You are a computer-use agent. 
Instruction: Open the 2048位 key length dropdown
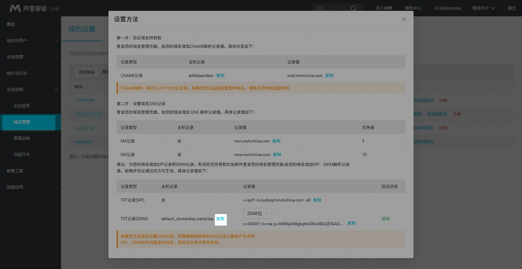pyautogui.click(x=257, y=213)
